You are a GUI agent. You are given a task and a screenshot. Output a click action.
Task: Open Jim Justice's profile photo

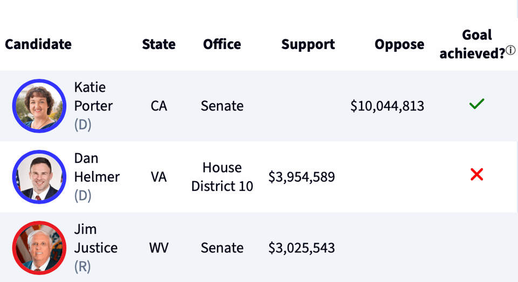39,247
